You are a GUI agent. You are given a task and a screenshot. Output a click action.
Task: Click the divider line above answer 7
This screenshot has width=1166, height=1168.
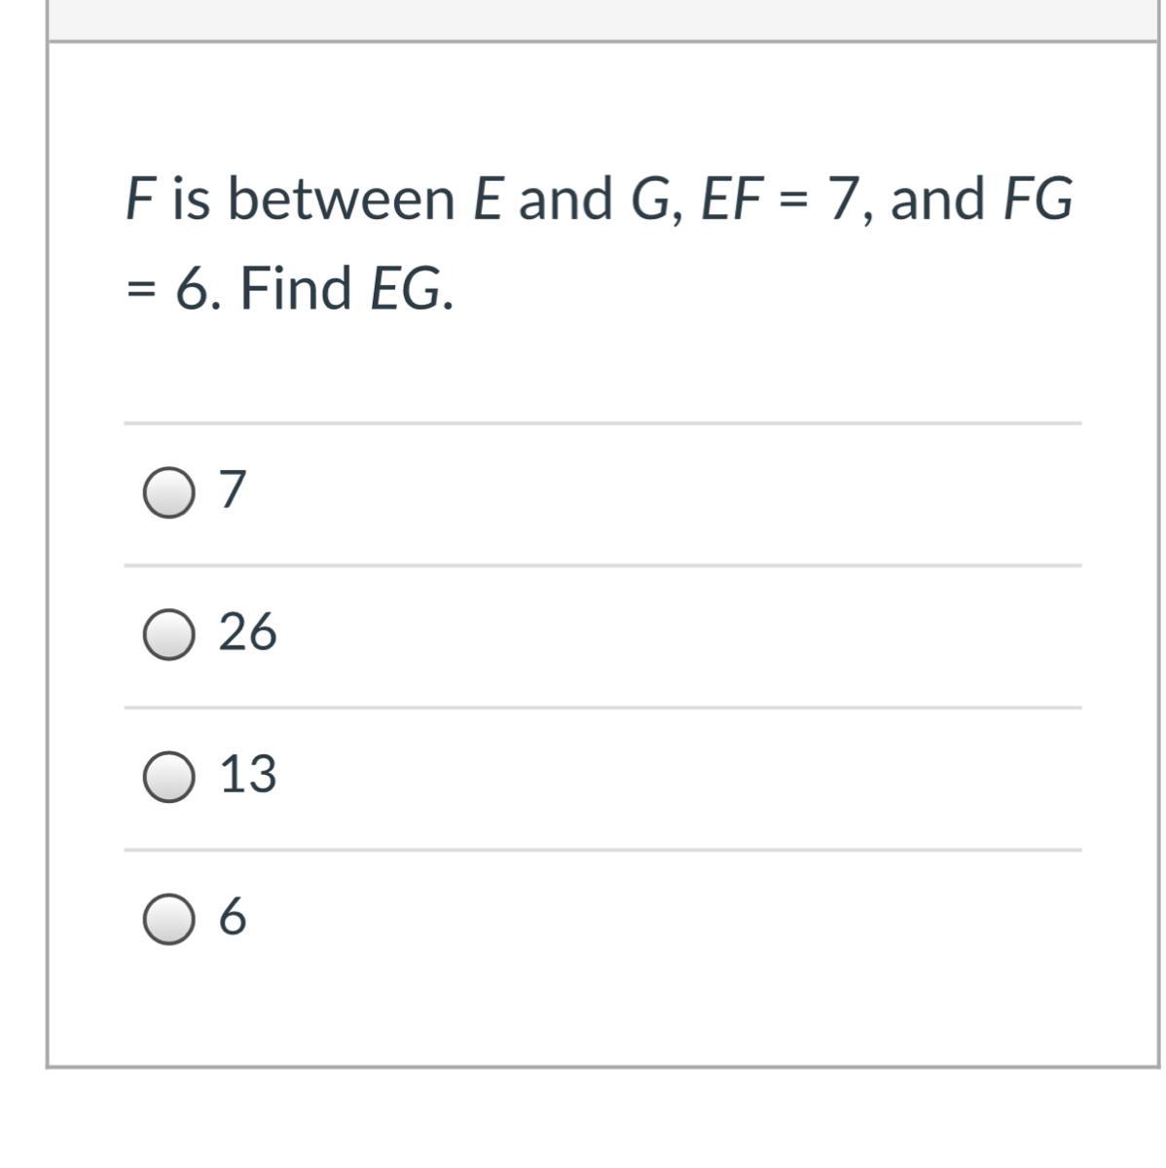click(x=602, y=423)
